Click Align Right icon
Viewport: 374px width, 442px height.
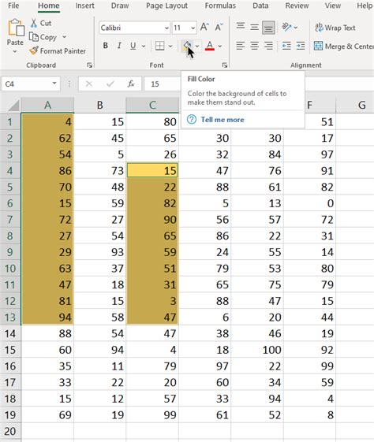(268, 46)
